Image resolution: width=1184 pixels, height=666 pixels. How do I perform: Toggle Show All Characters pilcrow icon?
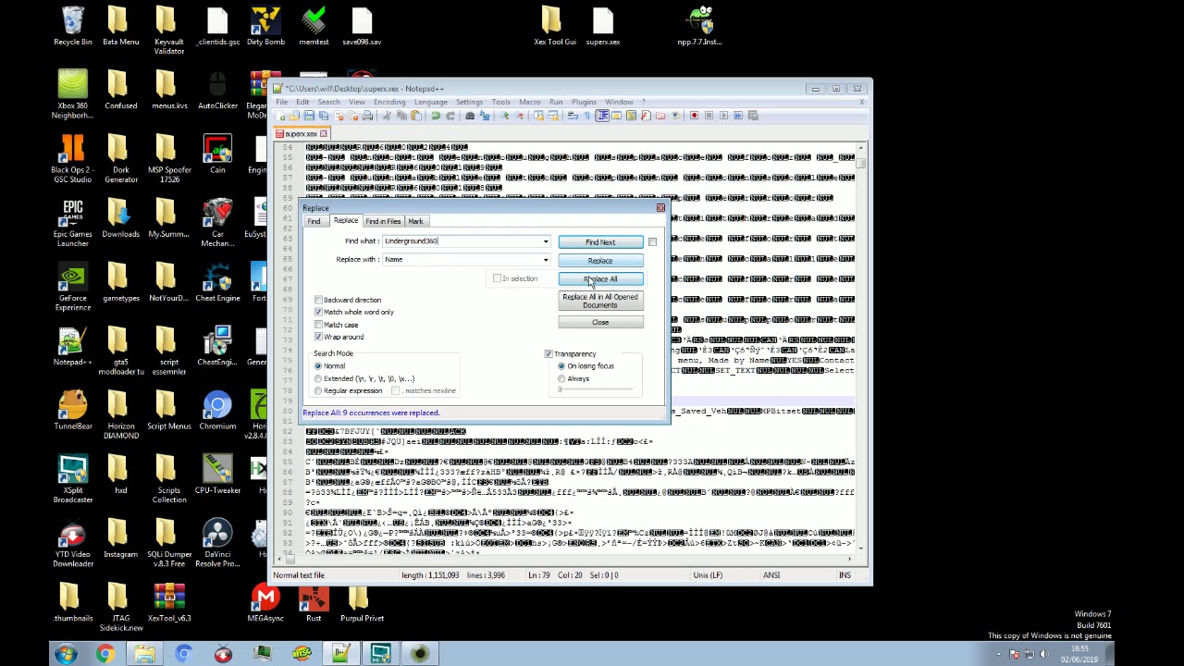[587, 116]
